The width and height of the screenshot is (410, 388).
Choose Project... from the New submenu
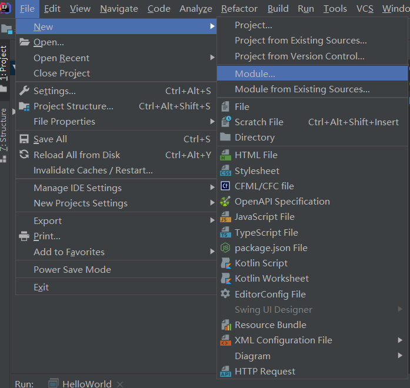coord(312,25)
